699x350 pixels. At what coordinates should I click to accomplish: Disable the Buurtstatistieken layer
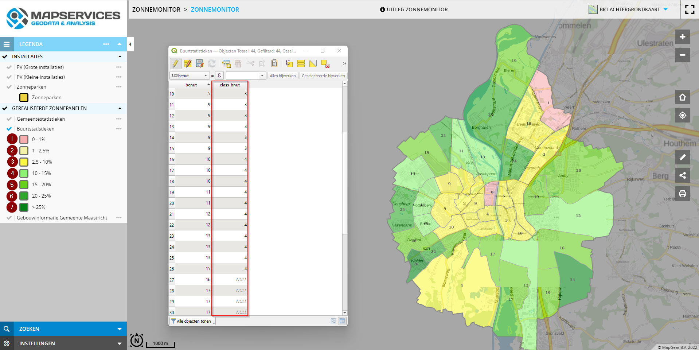[x=9, y=129]
